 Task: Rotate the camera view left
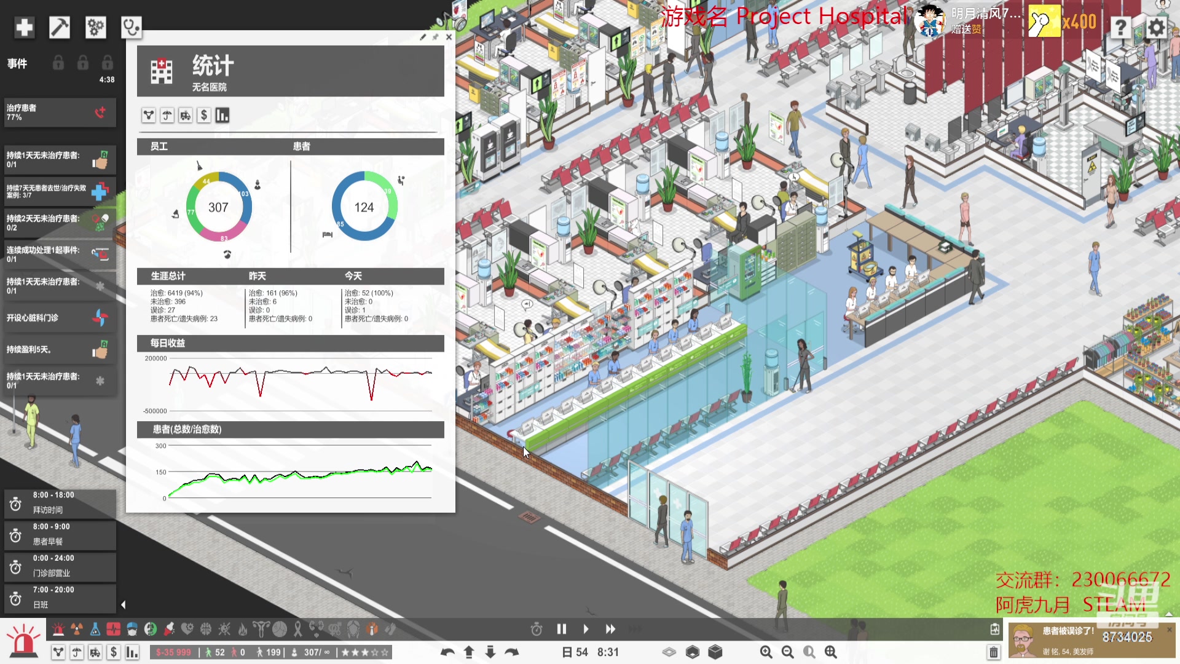tap(447, 652)
